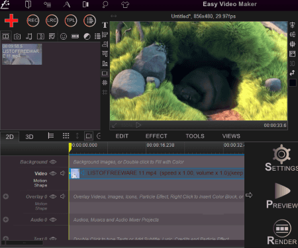
Task: Click the yellow playhead marker on timeline
Action: 70,147
